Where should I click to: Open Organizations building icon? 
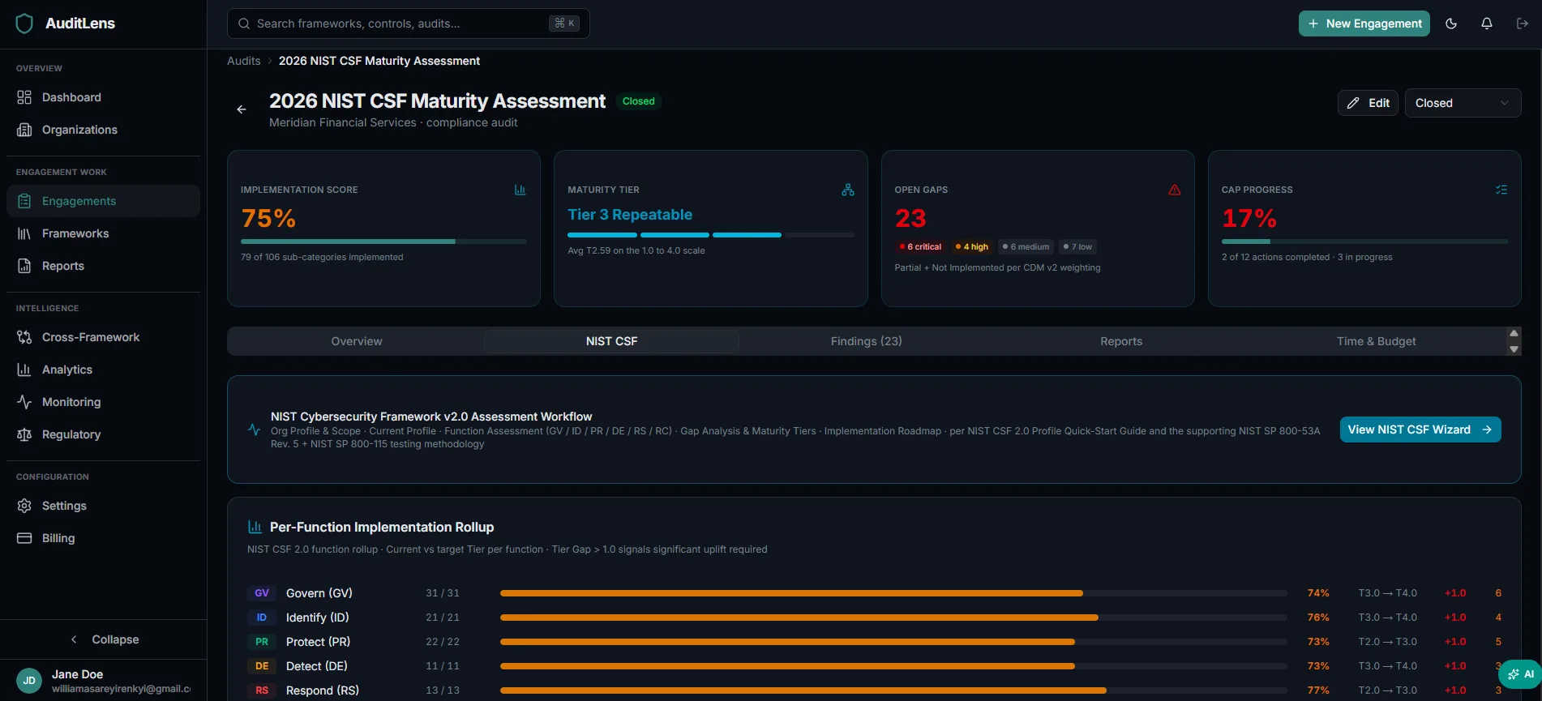(x=24, y=130)
